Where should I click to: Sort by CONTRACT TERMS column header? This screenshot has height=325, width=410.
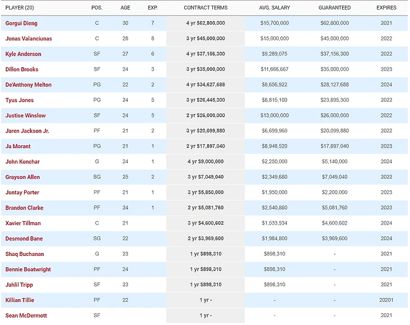pos(206,8)
